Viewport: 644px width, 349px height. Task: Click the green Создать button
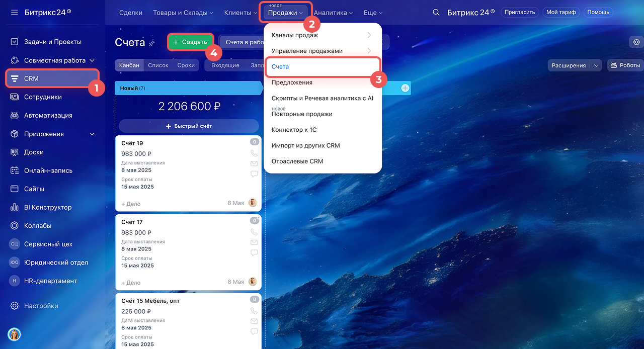[x=190, y=42]
